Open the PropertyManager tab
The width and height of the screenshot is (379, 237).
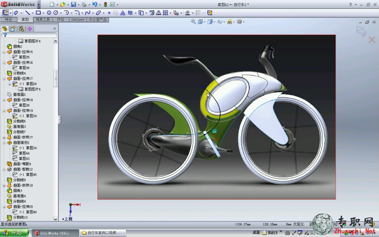pos(13,29)
